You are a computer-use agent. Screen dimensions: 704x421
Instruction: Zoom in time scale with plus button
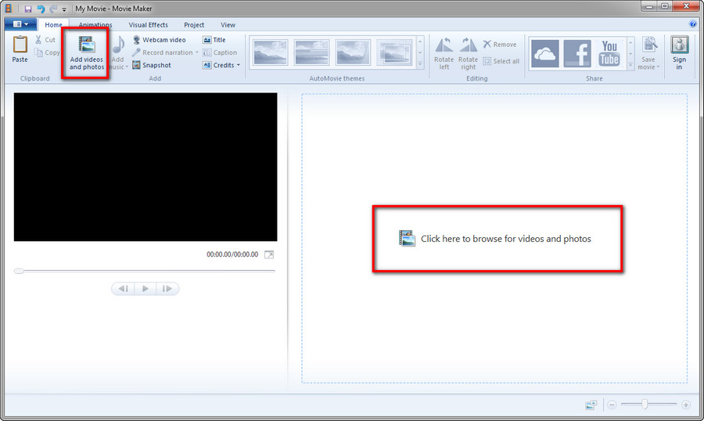point(685,405)
